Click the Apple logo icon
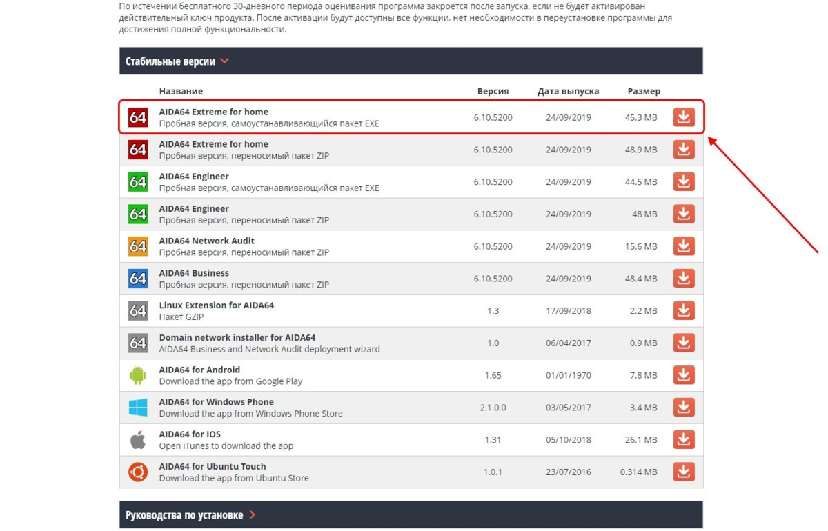Viewport: 828px width, 531px height. tap(138, 439)
